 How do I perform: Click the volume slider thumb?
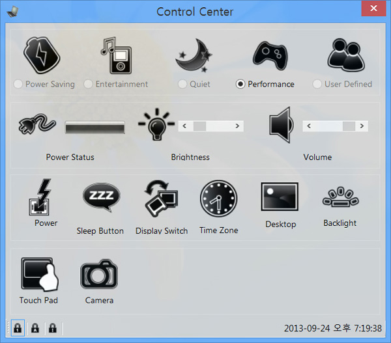(349, 126)
